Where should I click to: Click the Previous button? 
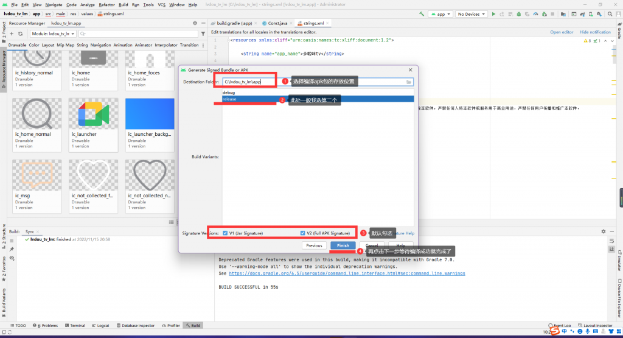tap(314, 245)
